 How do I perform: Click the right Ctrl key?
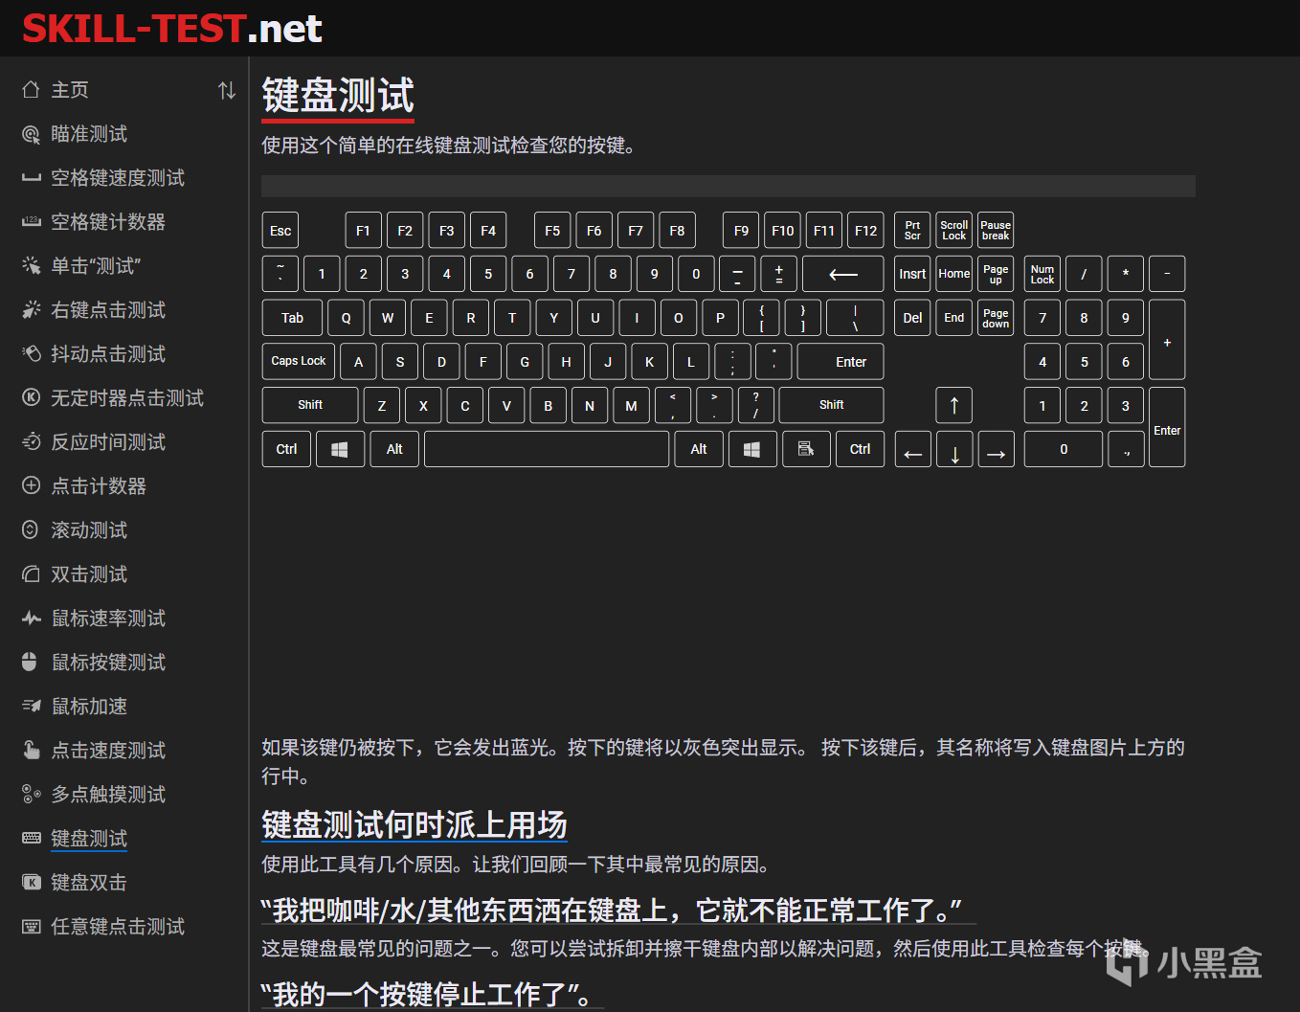pyautogui.click(x=860, y=449)
